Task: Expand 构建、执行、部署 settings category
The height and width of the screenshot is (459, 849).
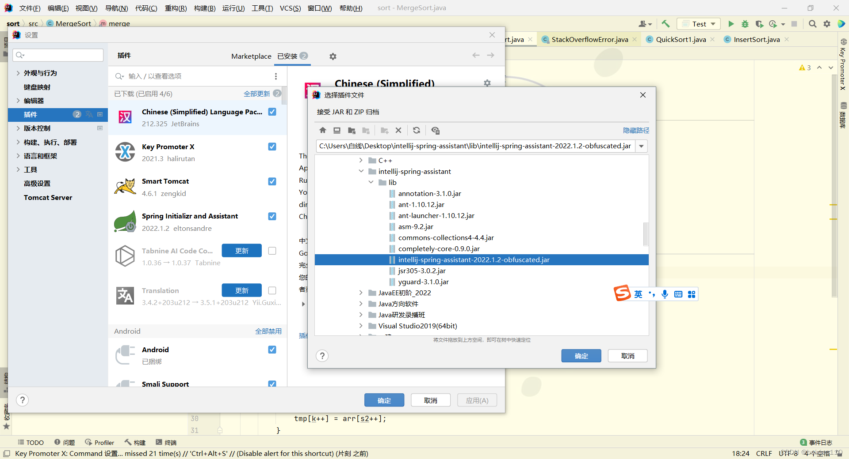Action: click(x=18, y=142)
